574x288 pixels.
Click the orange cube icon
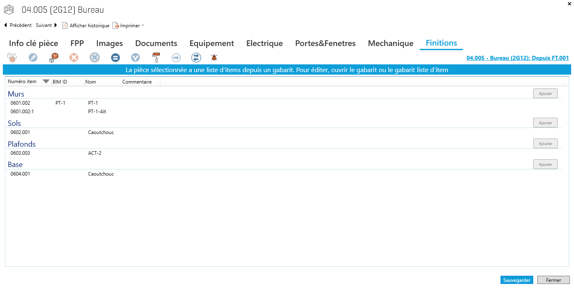coord(54,57)
